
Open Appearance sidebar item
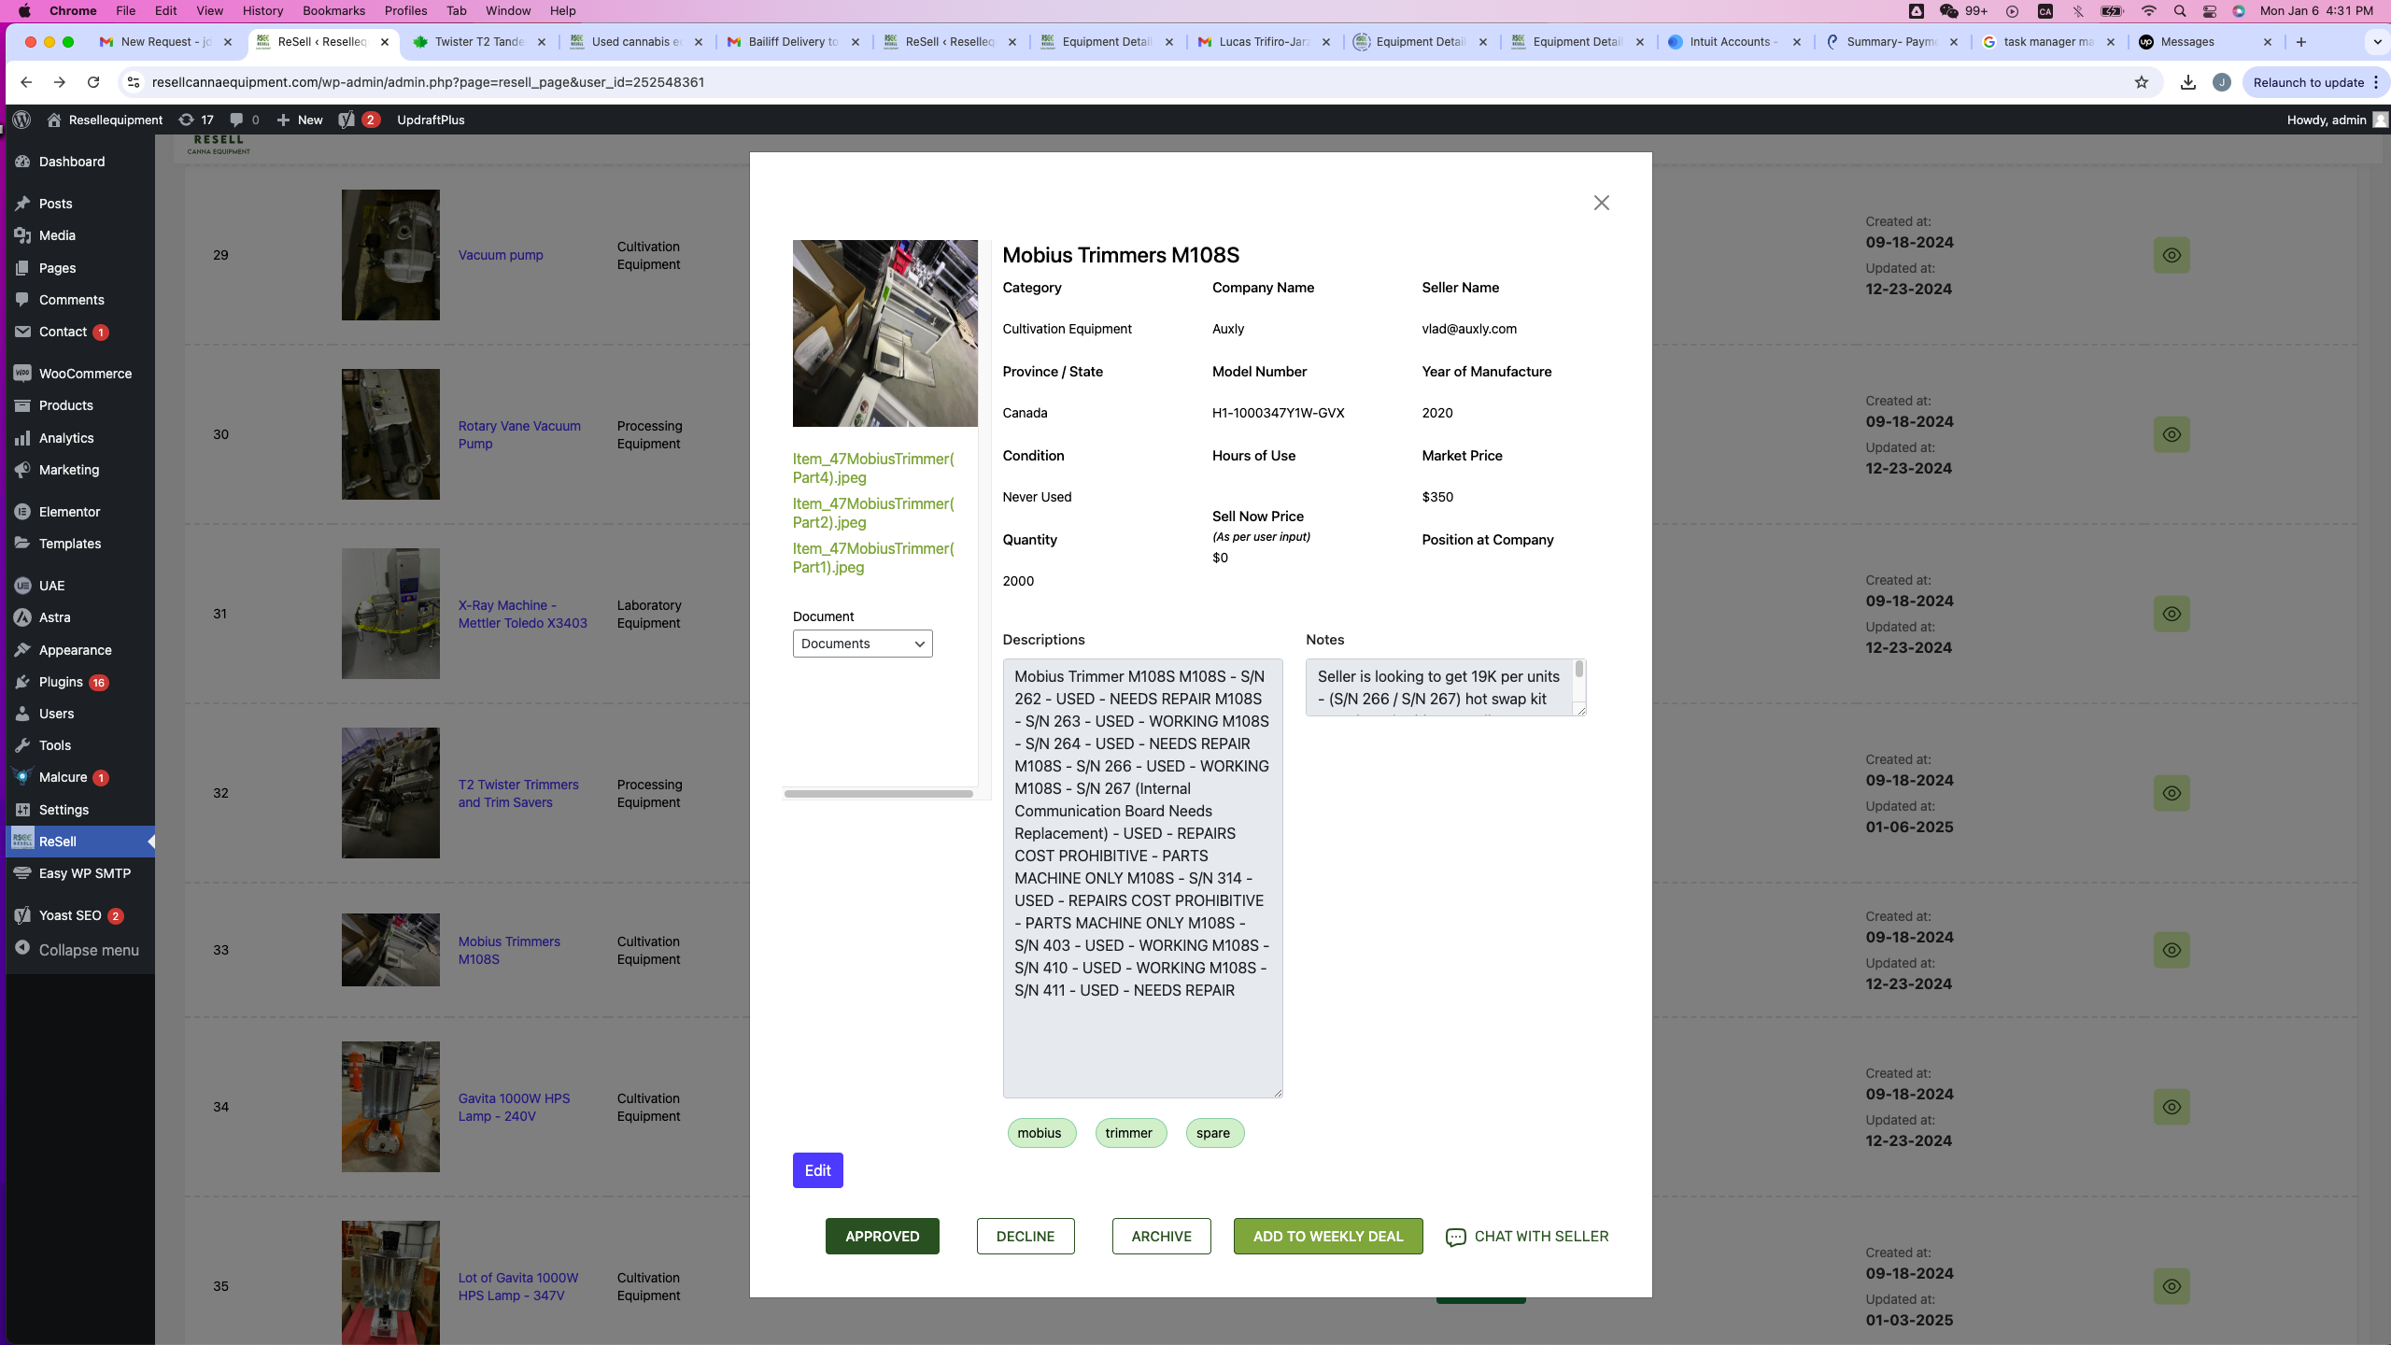[75, 650]
